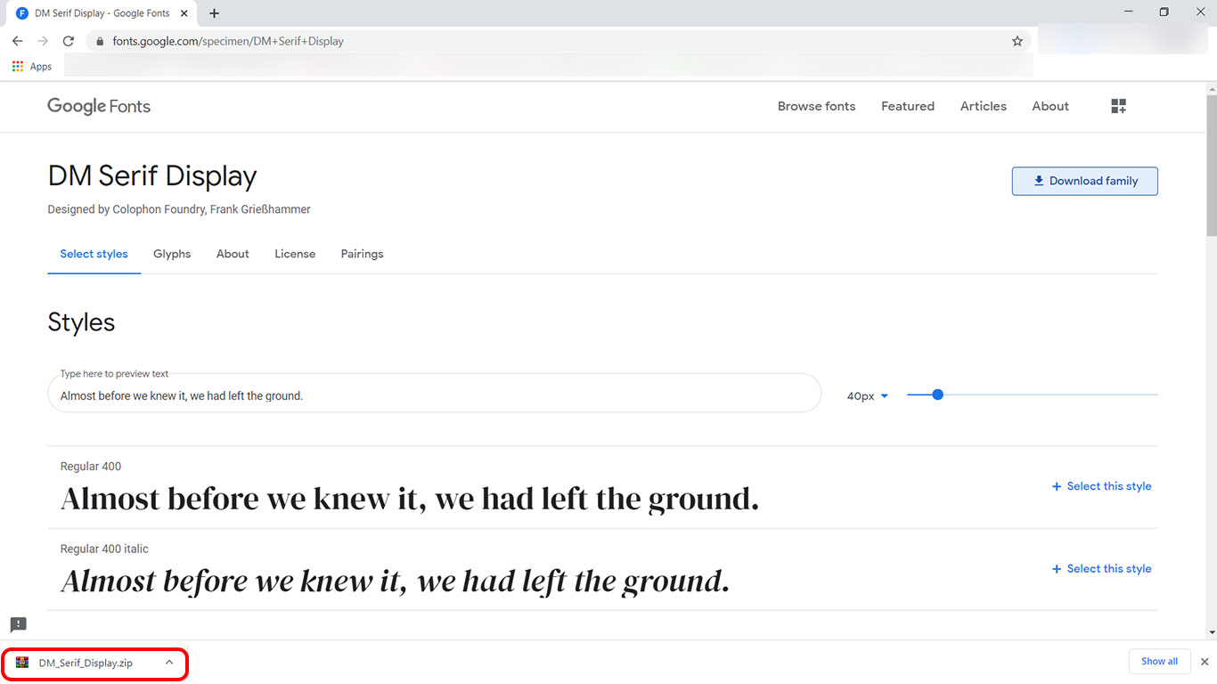Switch to the License tab
This screenshot has height=684, width=1217.
point(295,254)
